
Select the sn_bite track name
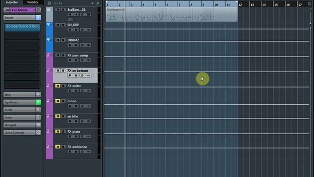point(73,117)
